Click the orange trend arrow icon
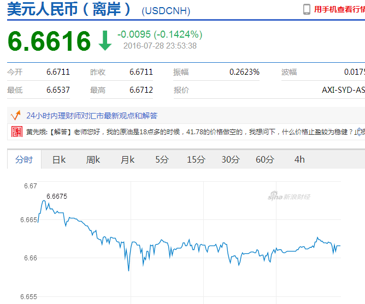Viewport: 365px width, 304px height. pyautogui.click(x=16, y=115)
